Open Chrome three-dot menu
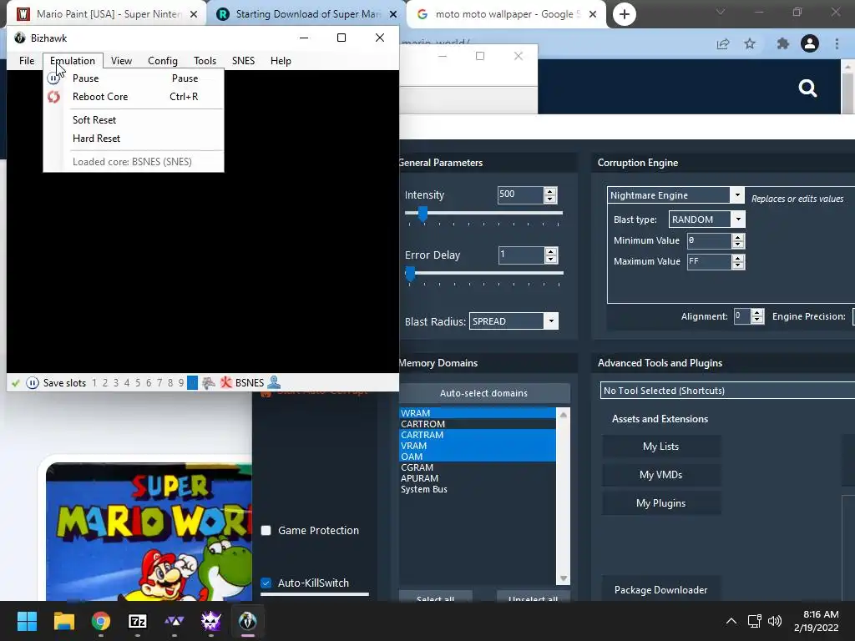 837,43
